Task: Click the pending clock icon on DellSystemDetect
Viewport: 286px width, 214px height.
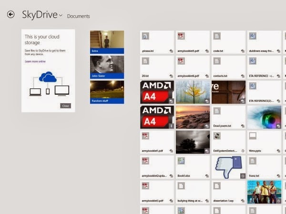Action: [243, 151]
